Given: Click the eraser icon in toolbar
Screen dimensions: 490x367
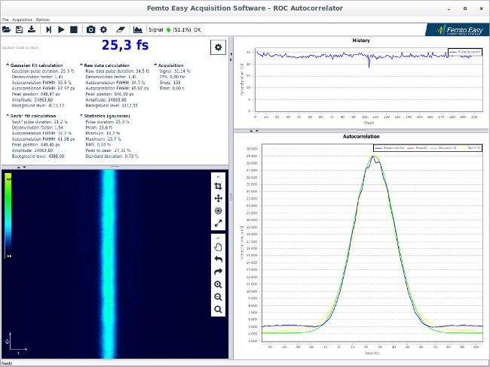Looking at the screenshot, I should click(121, 29).
